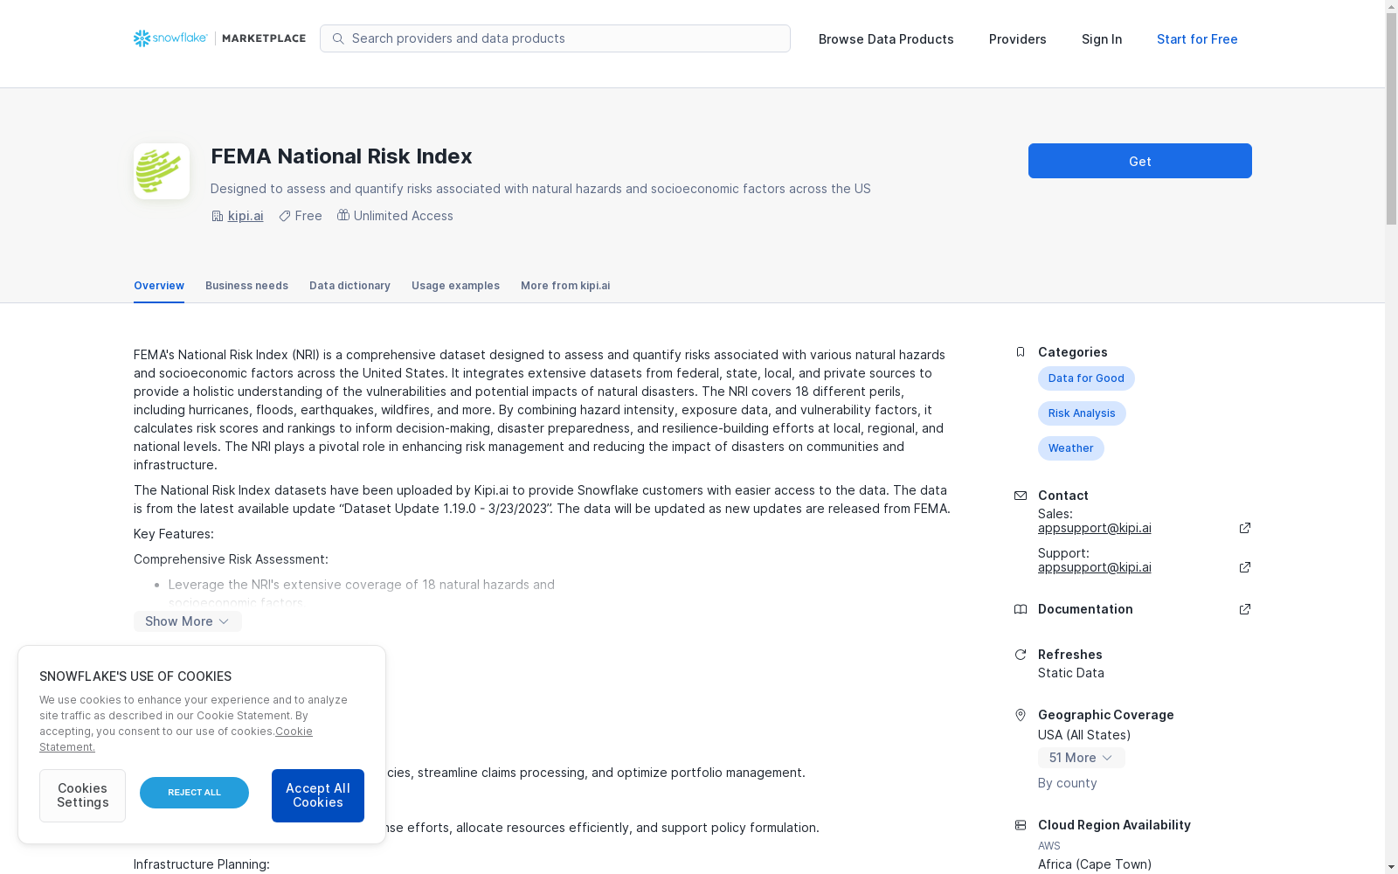Image resolution: width=1398 pixels, height=874 pixels.
Task: Focus the Search providers and data products field
Action: [x=555, y=38]
